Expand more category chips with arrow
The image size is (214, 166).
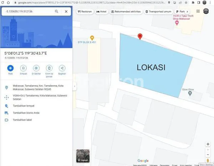187,12
